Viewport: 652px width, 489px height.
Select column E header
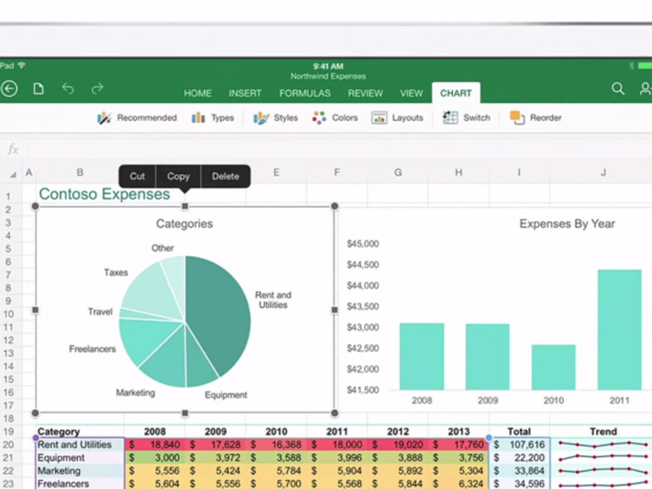click(276, 173)
